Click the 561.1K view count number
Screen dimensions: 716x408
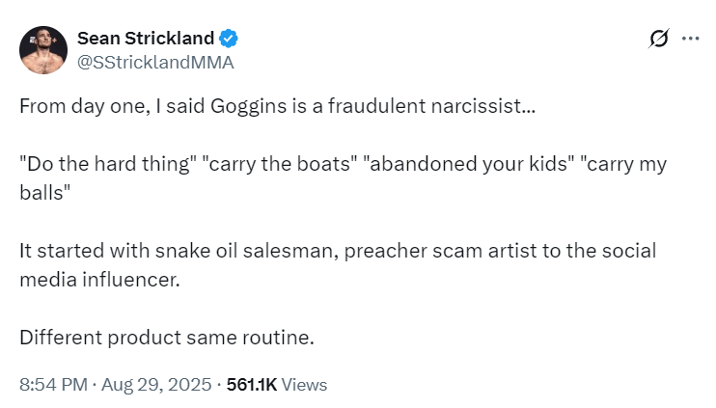tap(251, 384)
